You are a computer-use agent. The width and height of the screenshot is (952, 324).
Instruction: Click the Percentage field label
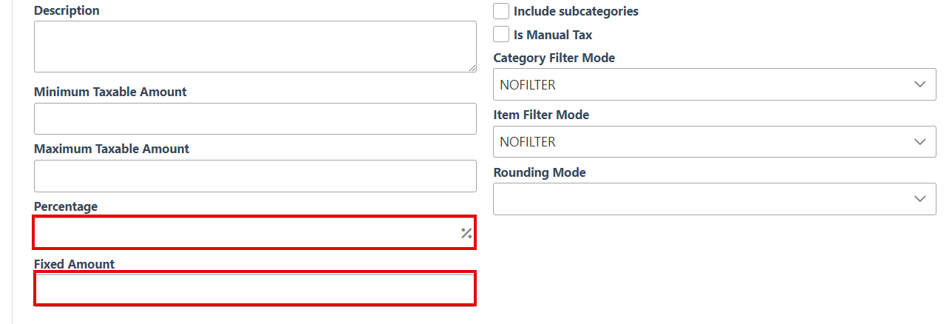tap(66, 206)
